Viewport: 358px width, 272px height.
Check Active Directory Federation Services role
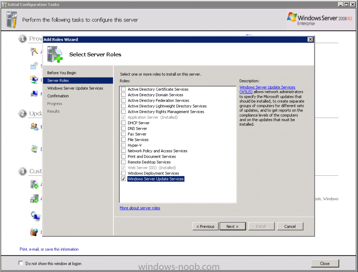(123, 100)
